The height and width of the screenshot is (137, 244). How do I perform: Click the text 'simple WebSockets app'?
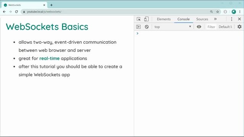coord(44,75)
